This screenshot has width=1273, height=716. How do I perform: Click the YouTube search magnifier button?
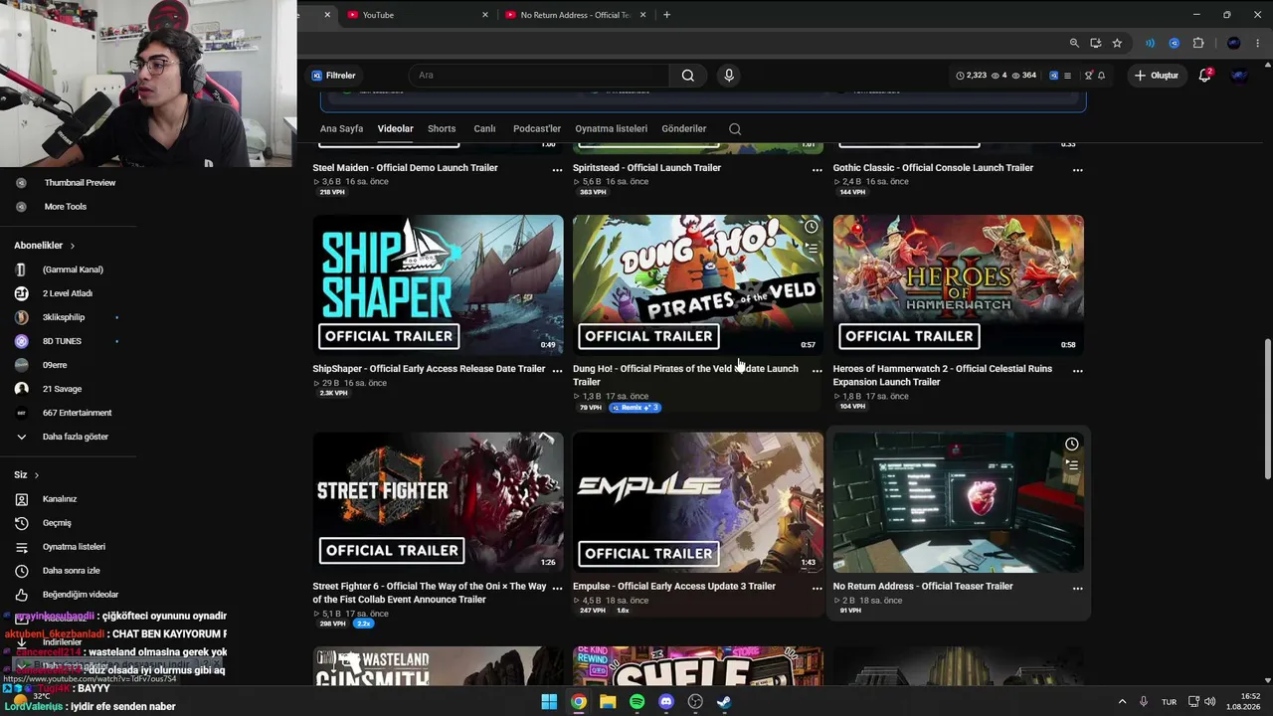tap(687, 76)
